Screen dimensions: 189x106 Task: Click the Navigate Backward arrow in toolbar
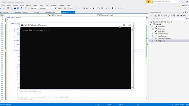click(84, 8)
